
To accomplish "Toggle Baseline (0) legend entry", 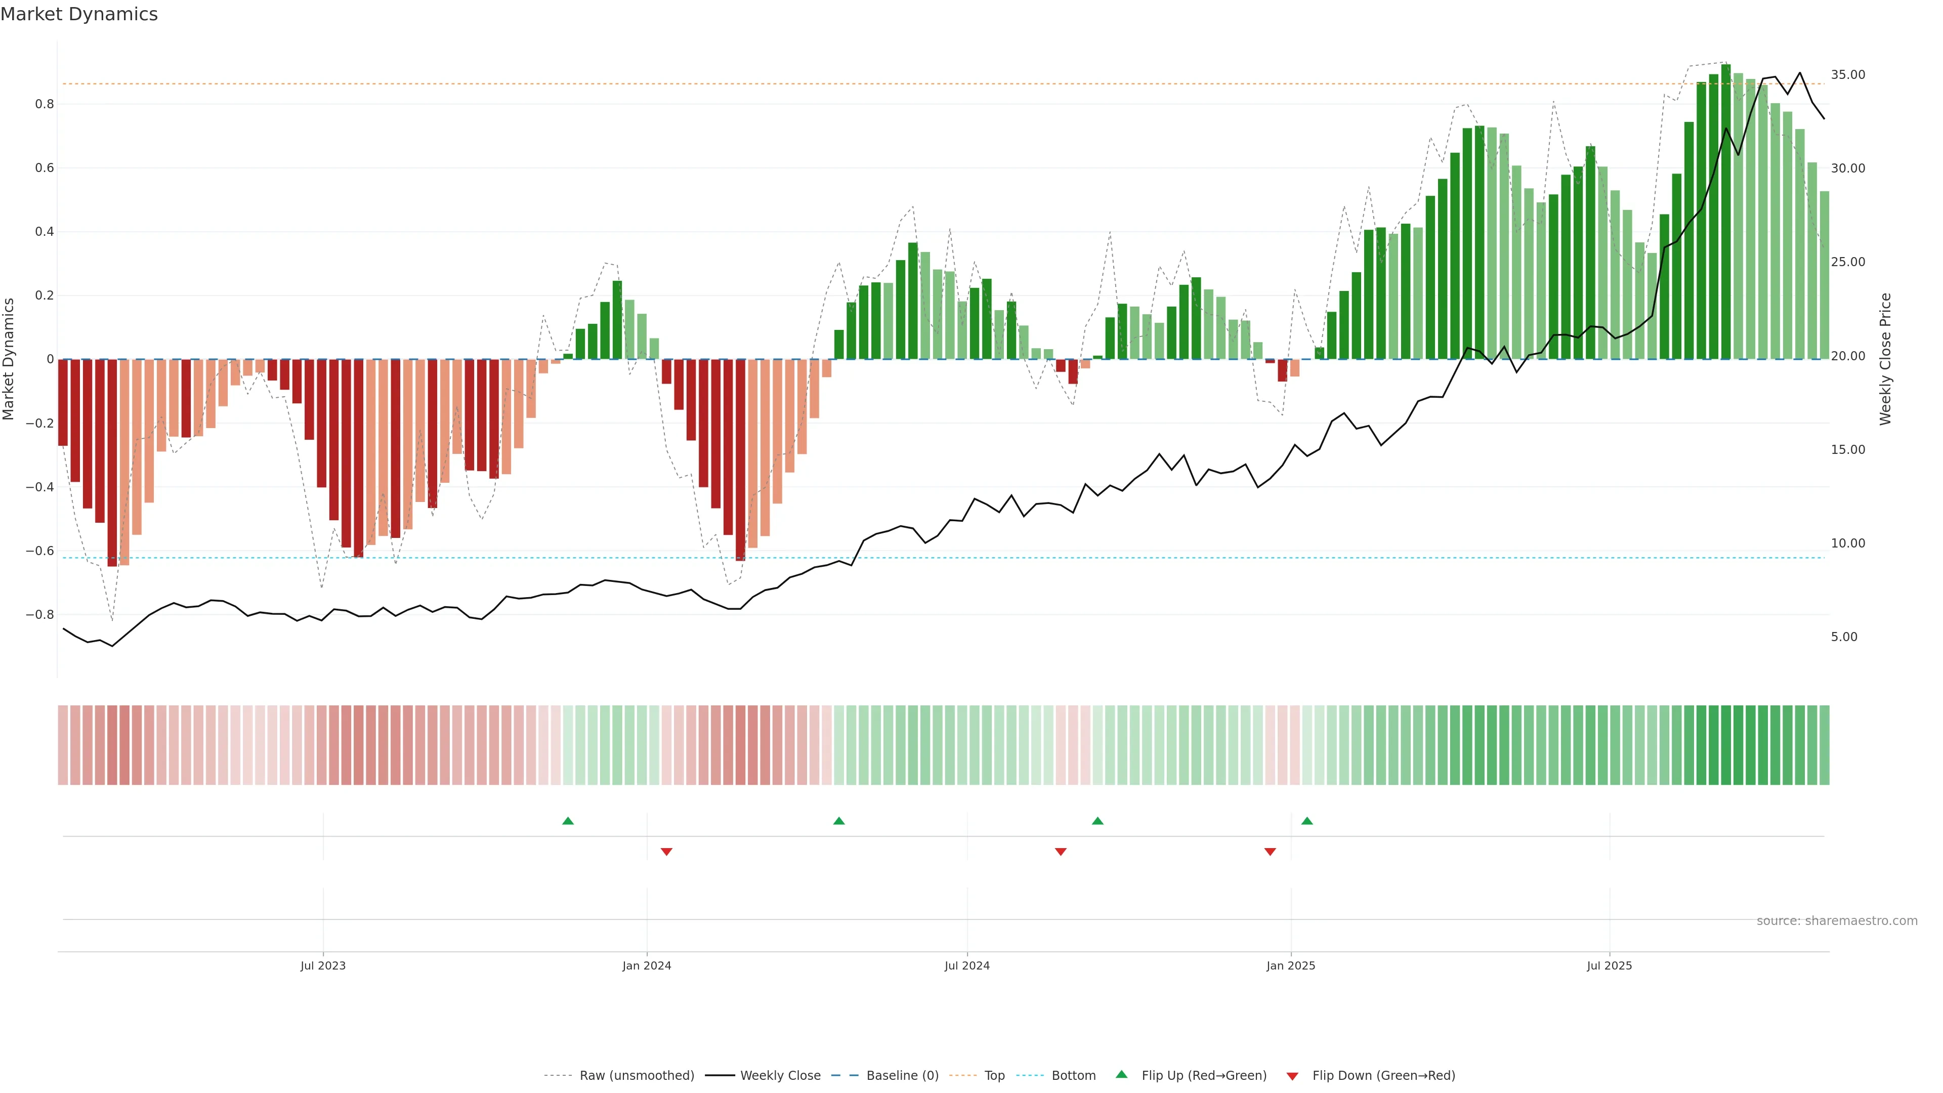I will pyautogui.click(x=902, y=1076).
